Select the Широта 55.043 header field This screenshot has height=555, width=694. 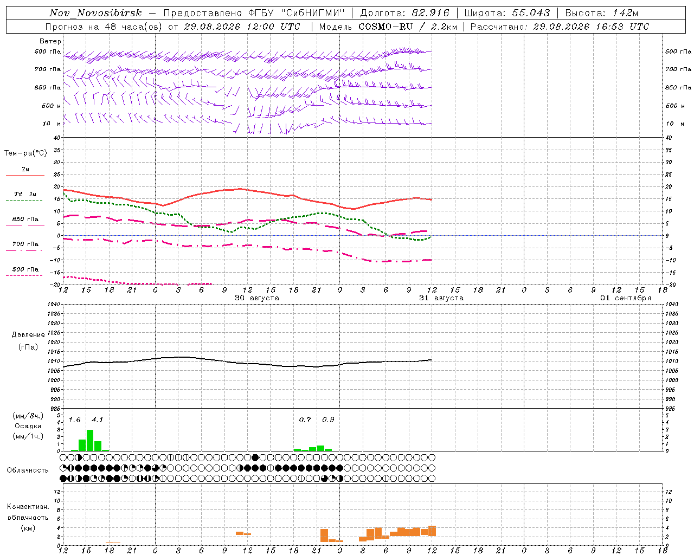pyautogui.click(x=507, y=13)
